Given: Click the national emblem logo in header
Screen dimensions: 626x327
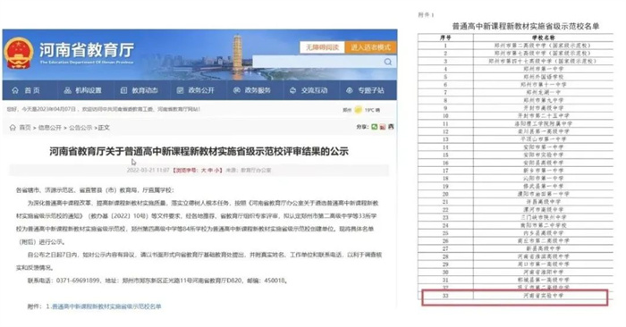Looking at the screenshot, I should coord(19,53).
